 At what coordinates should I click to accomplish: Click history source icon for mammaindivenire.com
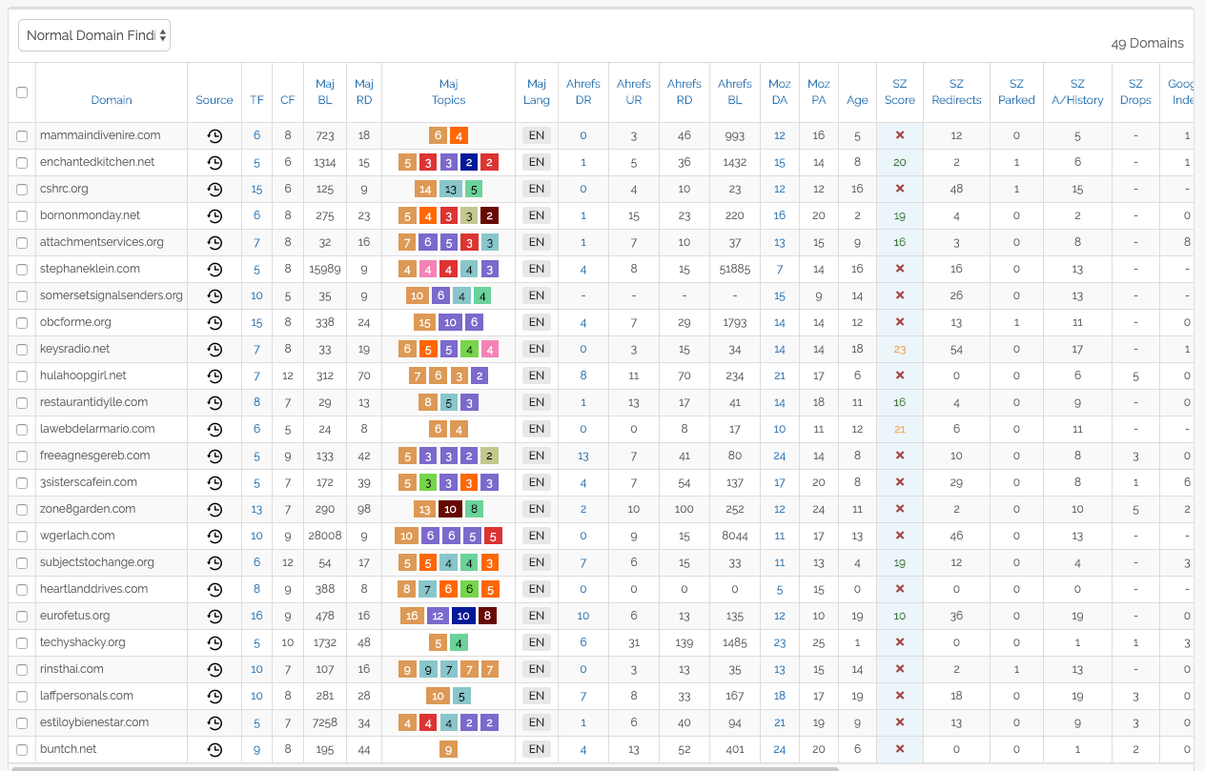pyautogui.click(x=214, y=135)
